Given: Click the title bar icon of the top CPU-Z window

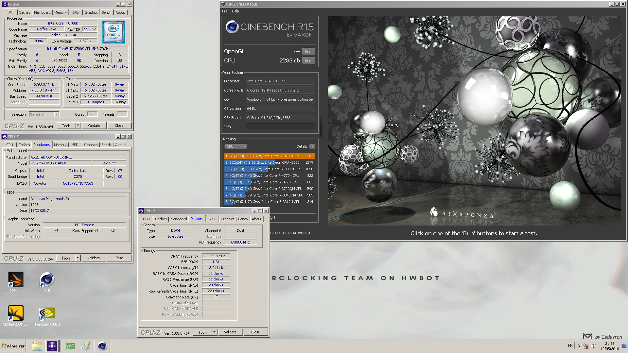Looking at the screenshot, I should (x=5, y=4).
